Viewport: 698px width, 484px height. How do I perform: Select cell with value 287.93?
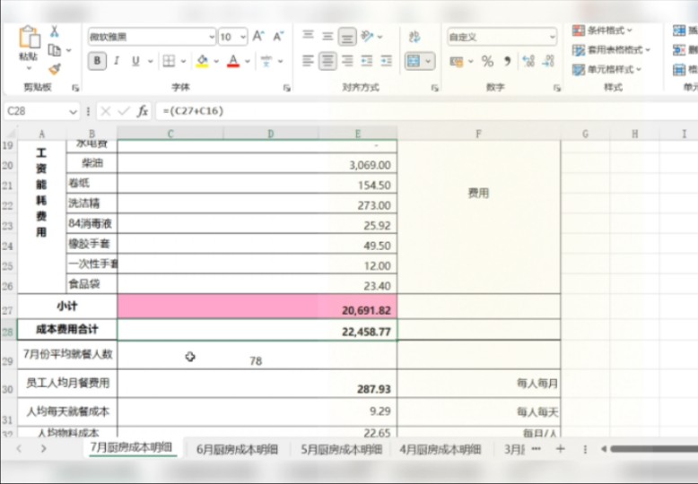pyautogui.click(x=257, y=384)
